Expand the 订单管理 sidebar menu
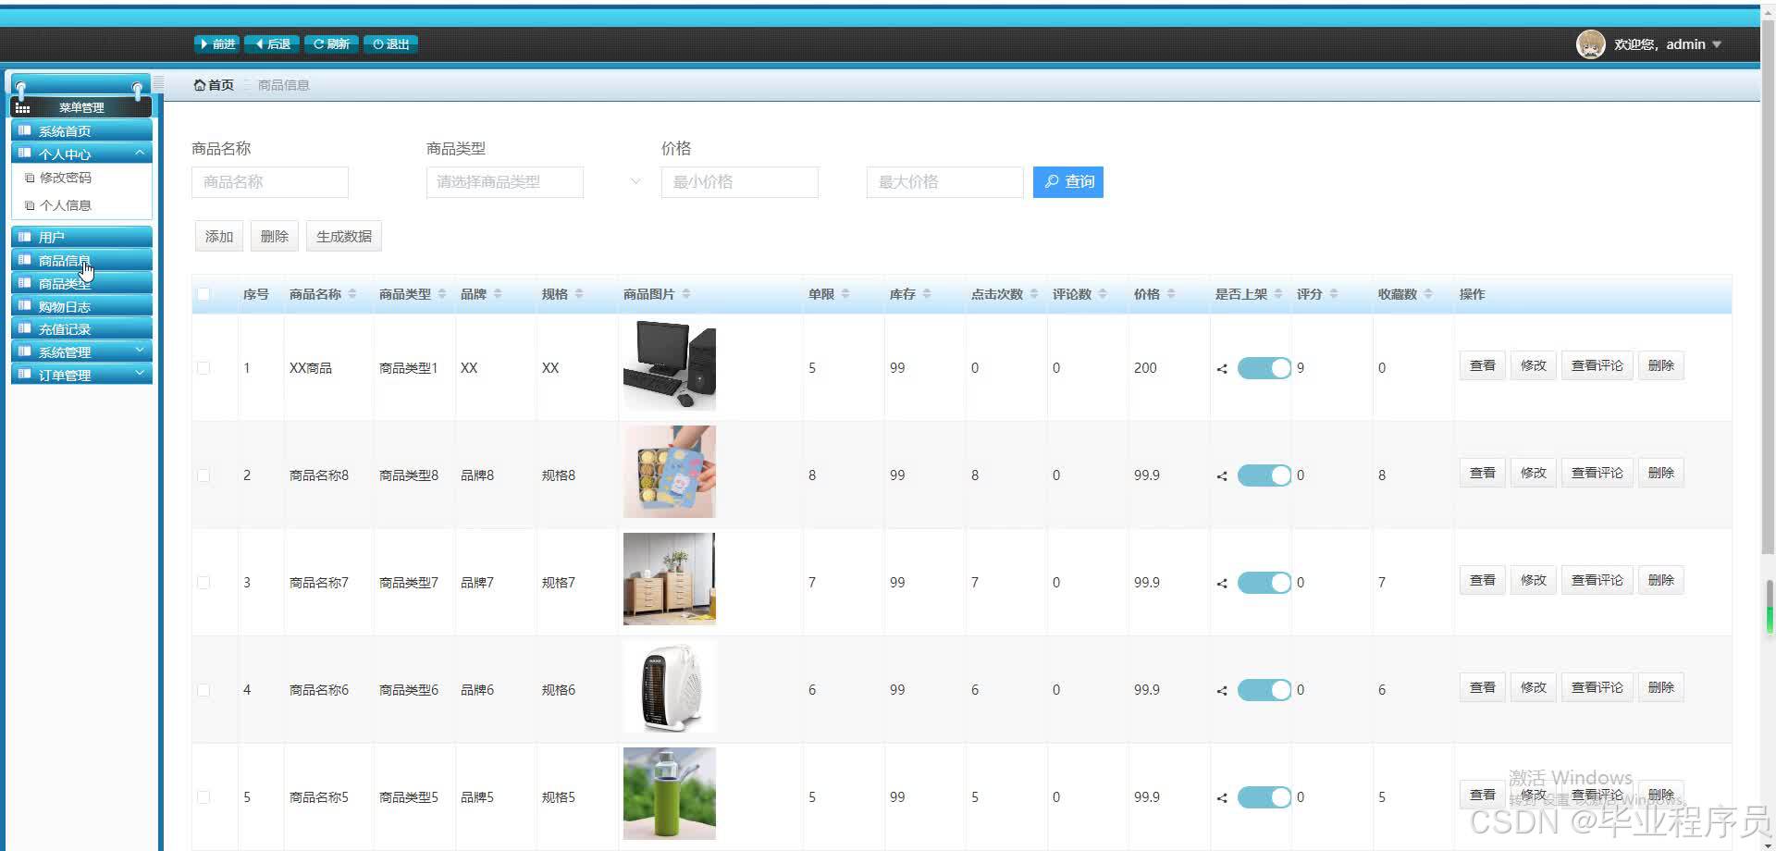Image resolution: width=1776 pixels, height=851 pixels. pyautogui.click(x=81, y=375)
